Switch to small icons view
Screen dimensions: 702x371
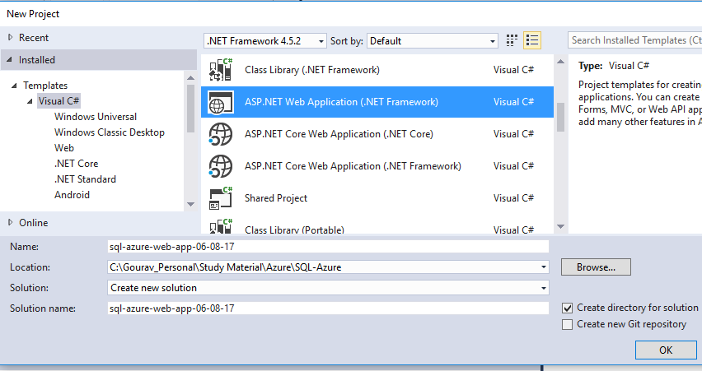[512, 40]
